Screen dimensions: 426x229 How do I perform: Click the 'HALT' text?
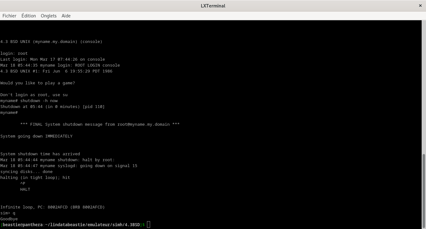[25, 189]
